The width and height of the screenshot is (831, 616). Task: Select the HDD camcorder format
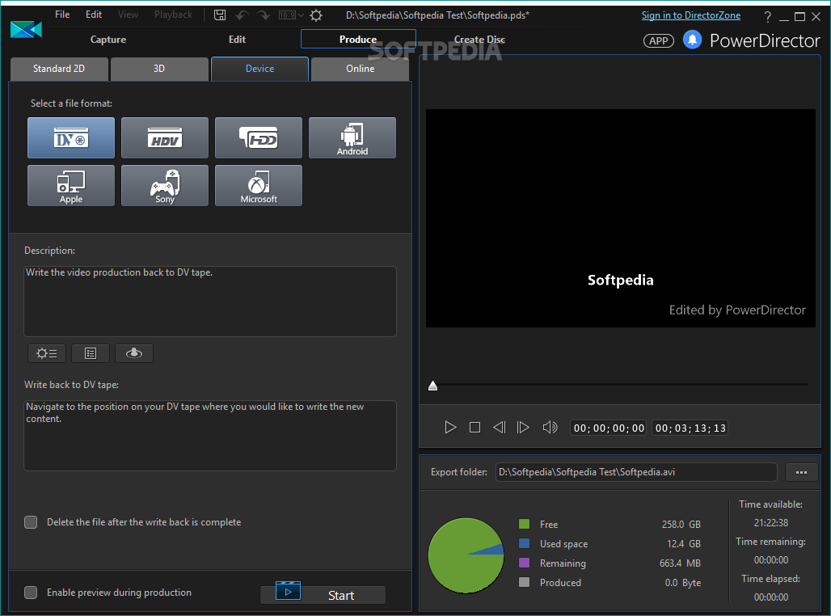pos(259,137)
